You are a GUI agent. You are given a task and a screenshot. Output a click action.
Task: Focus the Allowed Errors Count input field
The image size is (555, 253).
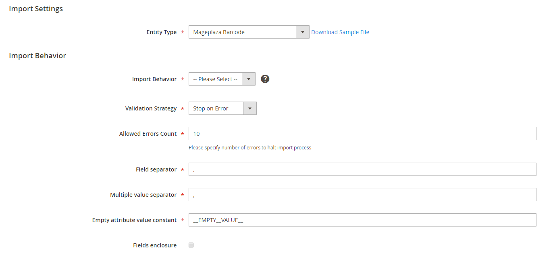(362, 134)
